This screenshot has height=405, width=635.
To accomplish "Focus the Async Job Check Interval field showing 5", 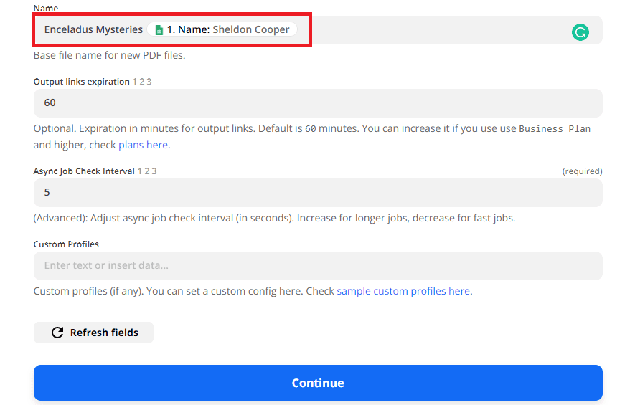I will click(317, 193).
